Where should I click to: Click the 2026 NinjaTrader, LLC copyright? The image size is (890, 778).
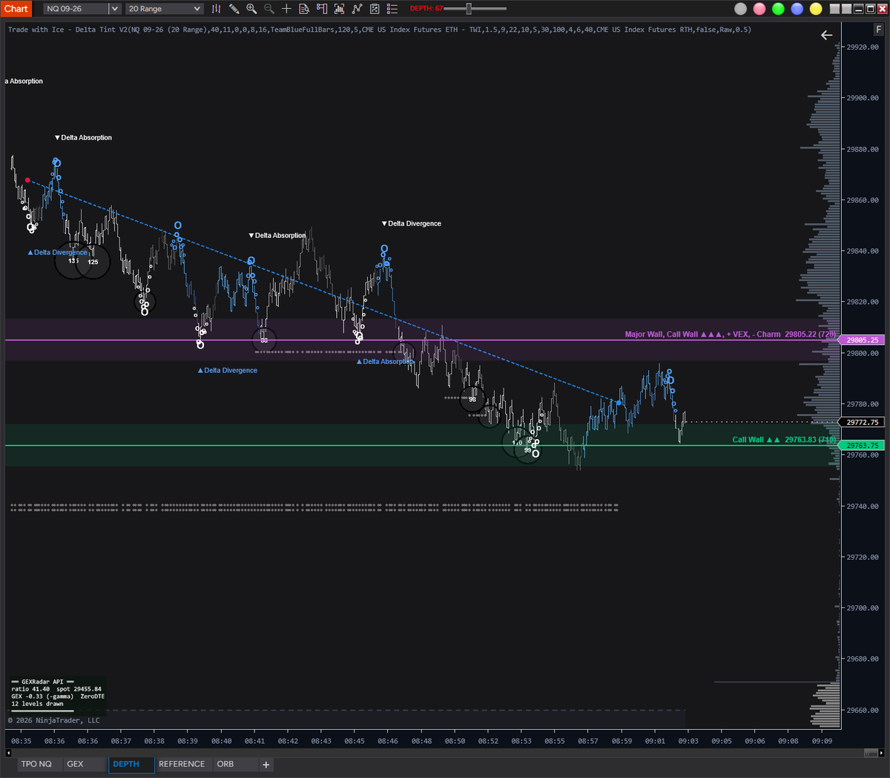pos(53,720)
